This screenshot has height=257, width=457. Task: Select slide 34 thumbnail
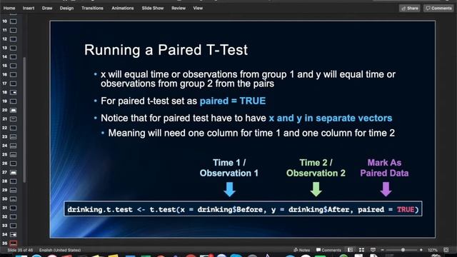coord(13,235)
